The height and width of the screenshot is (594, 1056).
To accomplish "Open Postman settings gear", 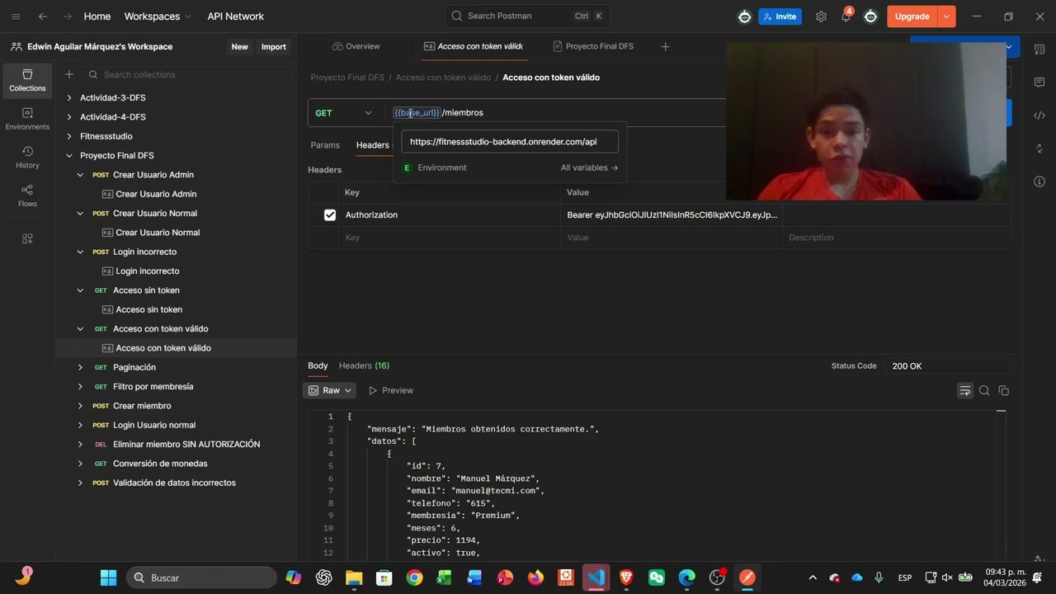I will 821,16.
